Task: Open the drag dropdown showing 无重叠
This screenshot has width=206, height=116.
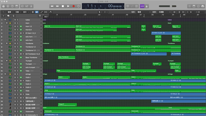Action: click(164, 12)
